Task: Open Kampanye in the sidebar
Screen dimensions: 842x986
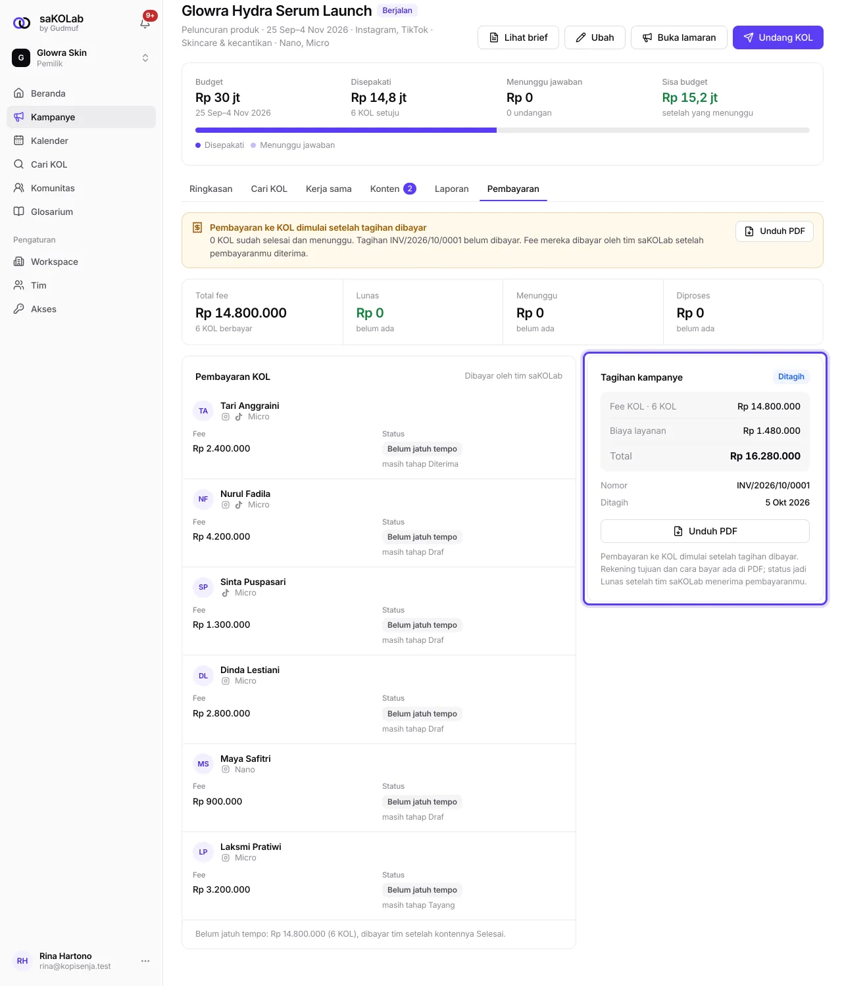Action: click(x=82, y=117)
